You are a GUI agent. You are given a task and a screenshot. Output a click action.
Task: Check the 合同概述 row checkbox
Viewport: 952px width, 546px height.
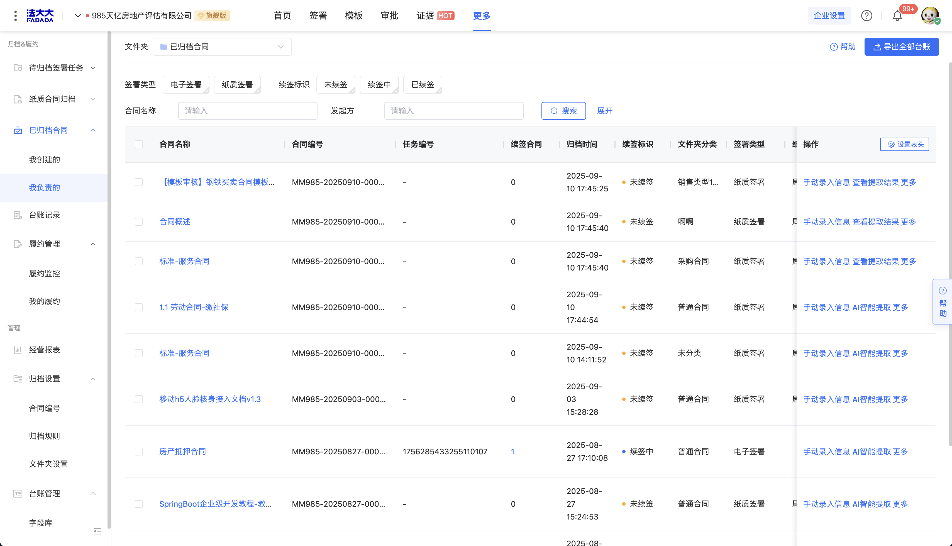[139, 222]
